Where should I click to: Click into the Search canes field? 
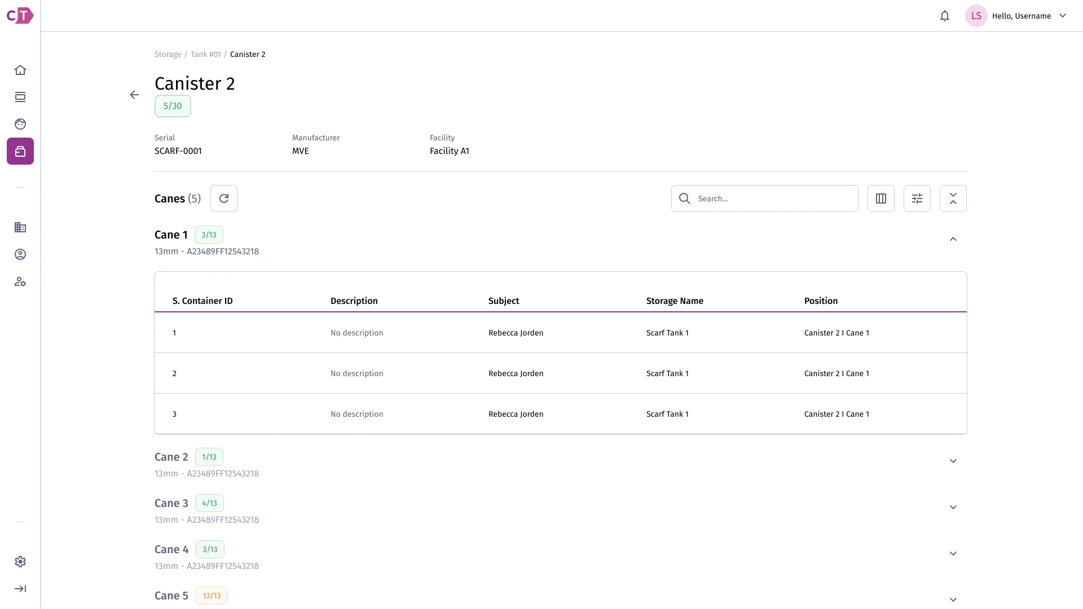765,198
